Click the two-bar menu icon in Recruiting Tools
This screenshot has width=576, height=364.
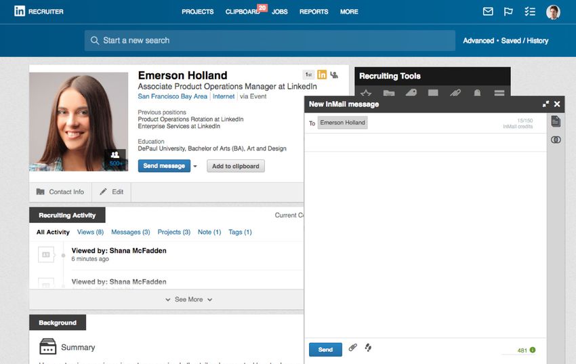[x=499, y=93]
